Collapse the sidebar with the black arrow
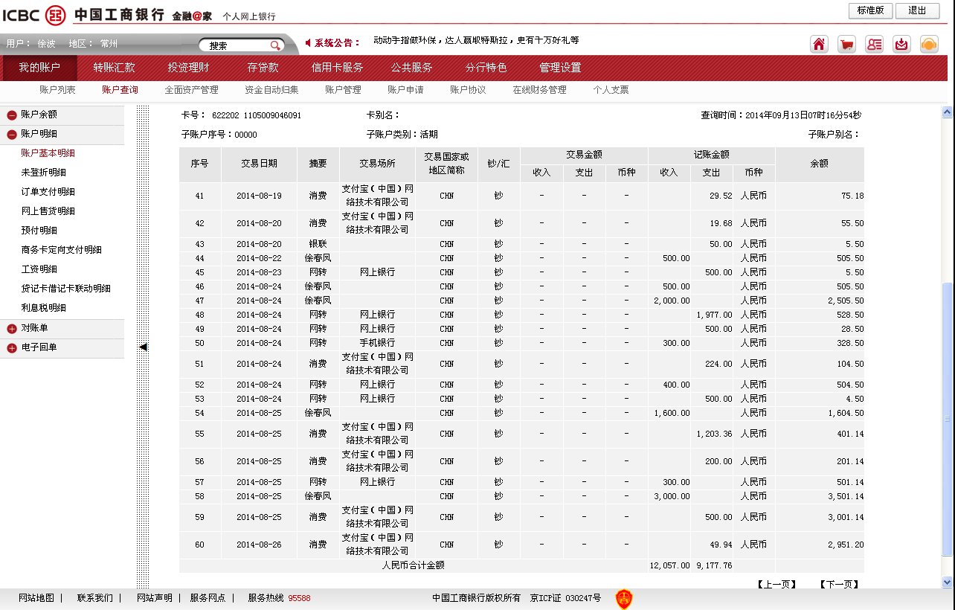 [143, 347]
